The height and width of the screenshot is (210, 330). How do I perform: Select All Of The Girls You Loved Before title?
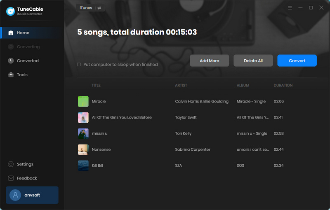tap(122, 117)
